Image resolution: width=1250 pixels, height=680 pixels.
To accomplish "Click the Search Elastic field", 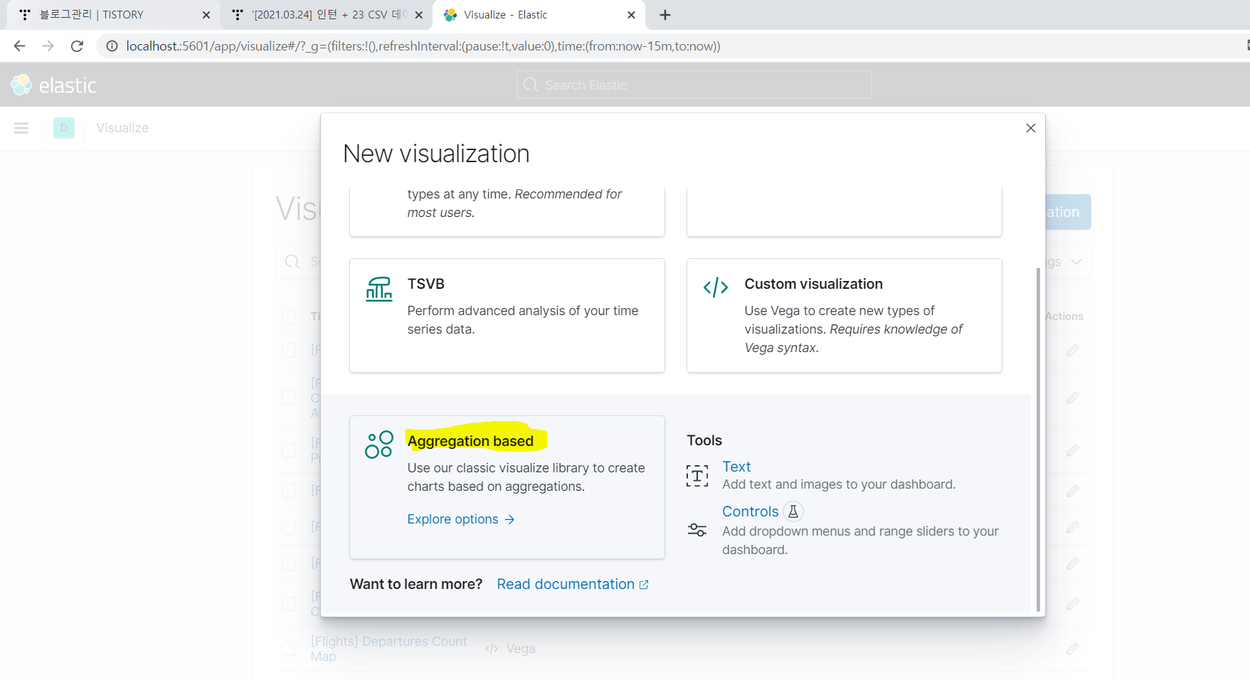I will (x=694, y=85).
